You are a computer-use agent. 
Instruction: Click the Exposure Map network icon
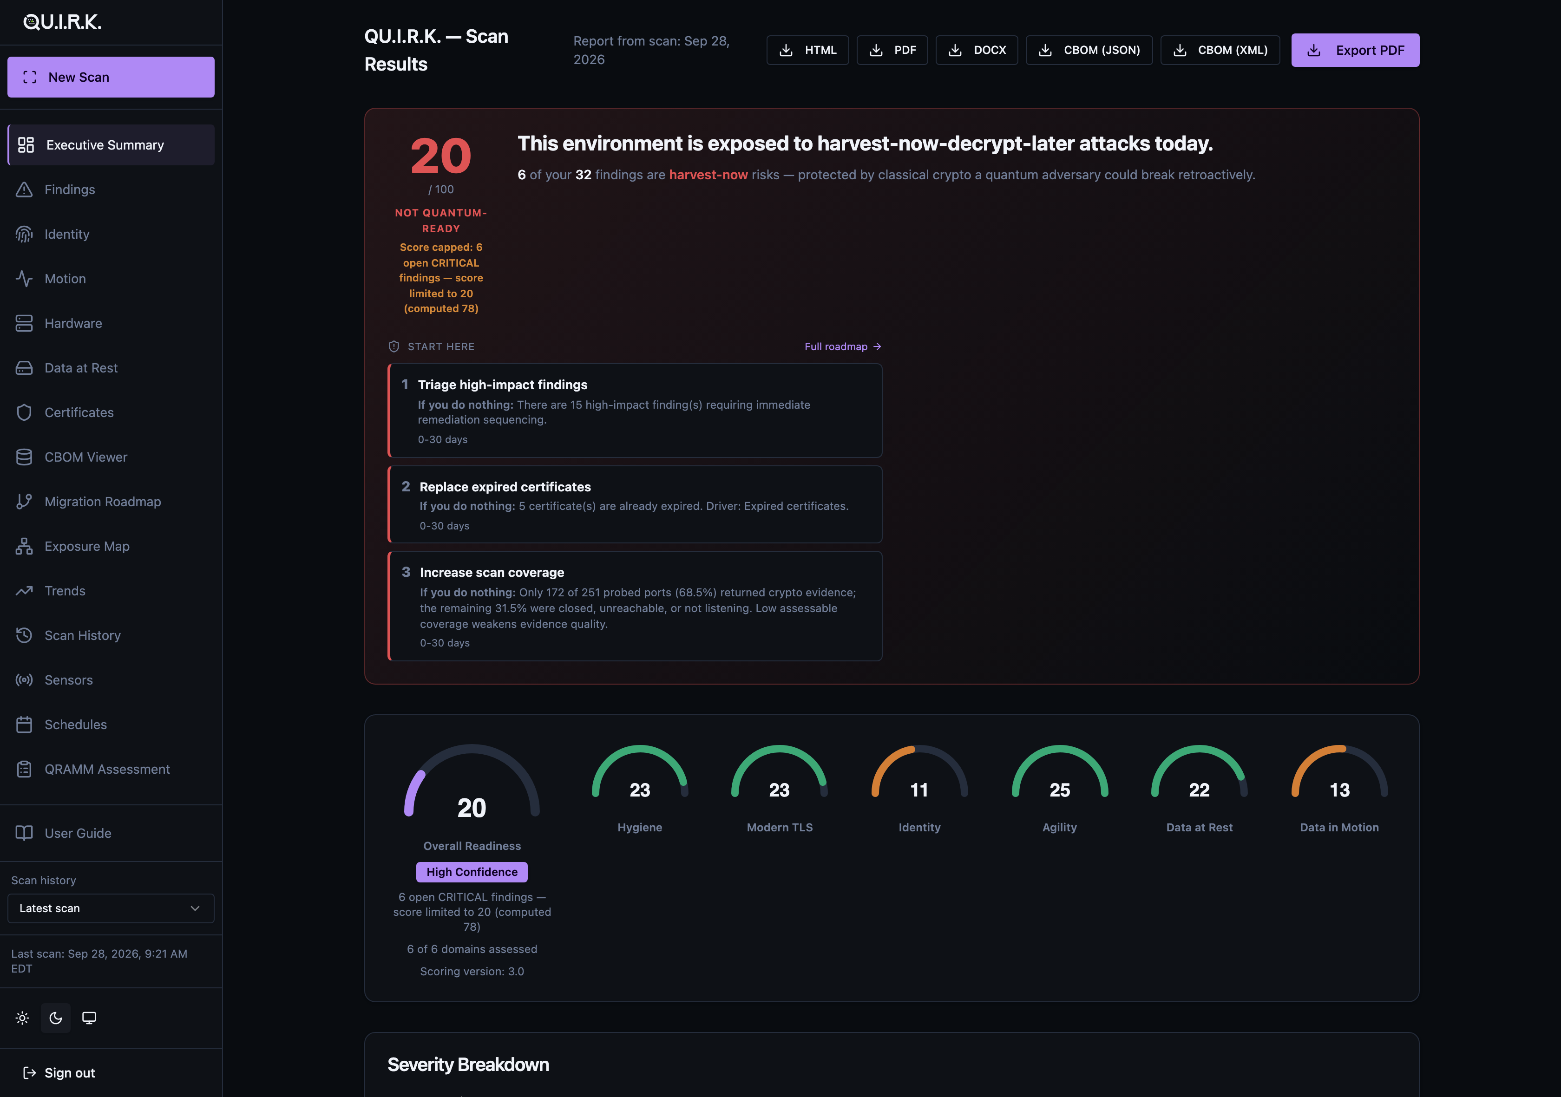[25, 547]
